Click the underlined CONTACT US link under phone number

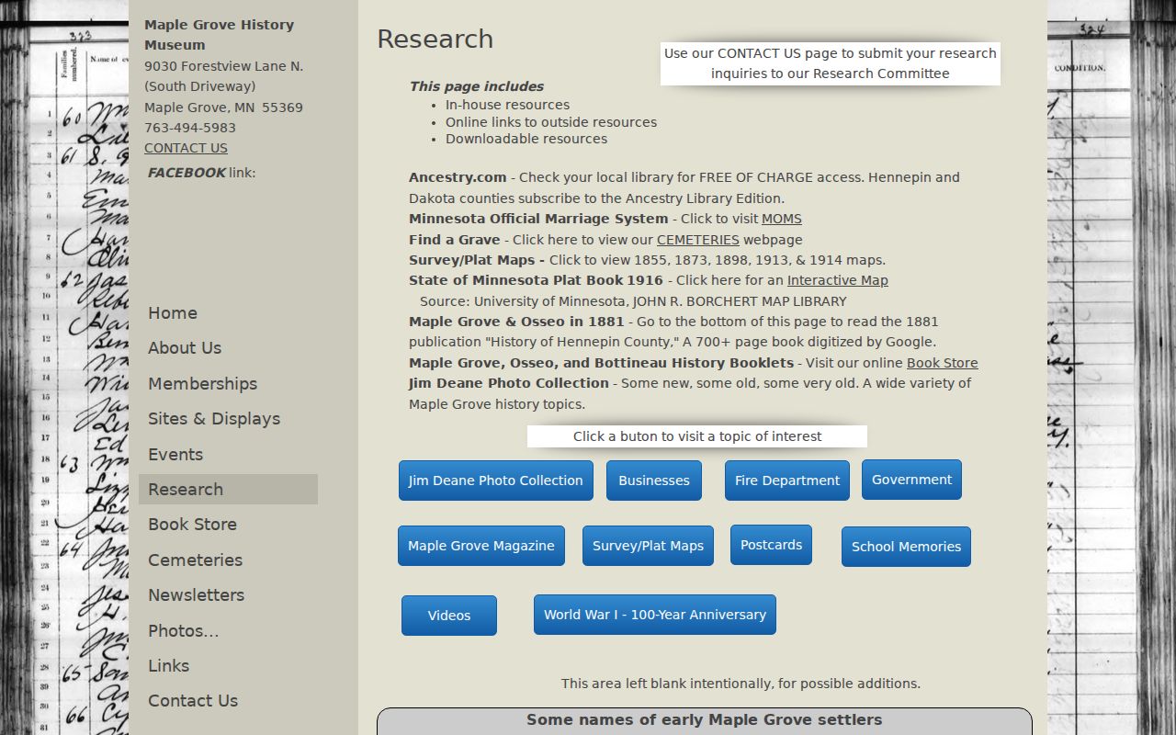pyautogui.click(x=186, y=148)
